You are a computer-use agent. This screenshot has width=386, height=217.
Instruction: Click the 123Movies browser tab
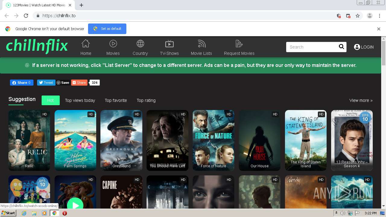[x=39, y=5]
